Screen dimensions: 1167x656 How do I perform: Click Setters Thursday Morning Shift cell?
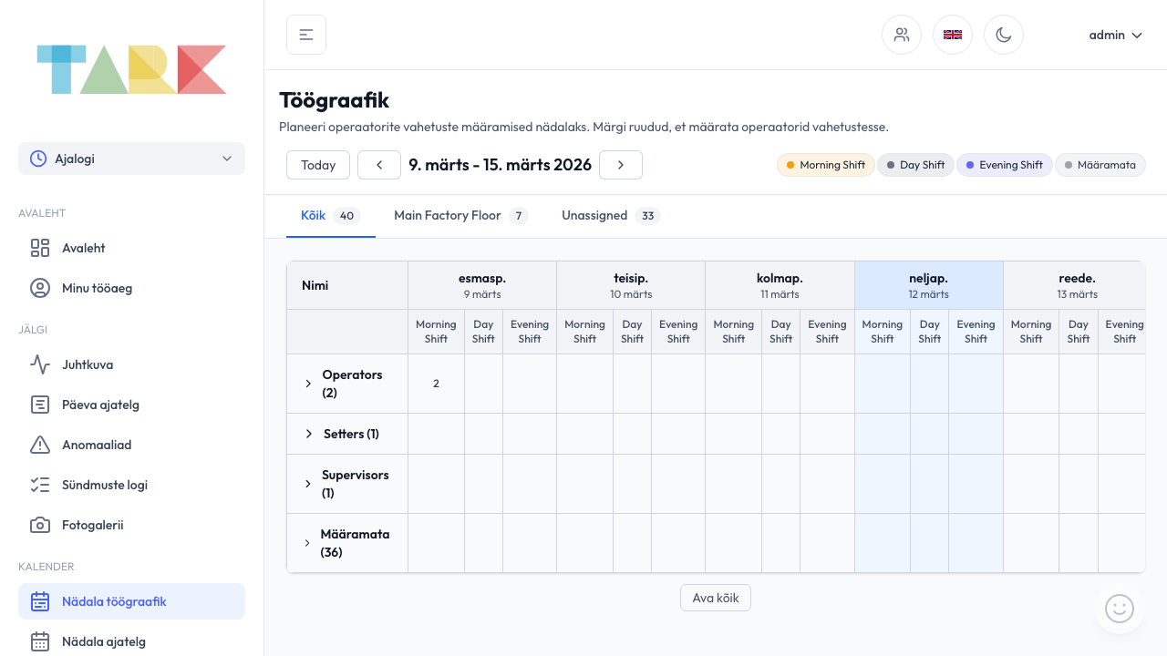click(x=883, y=434)
